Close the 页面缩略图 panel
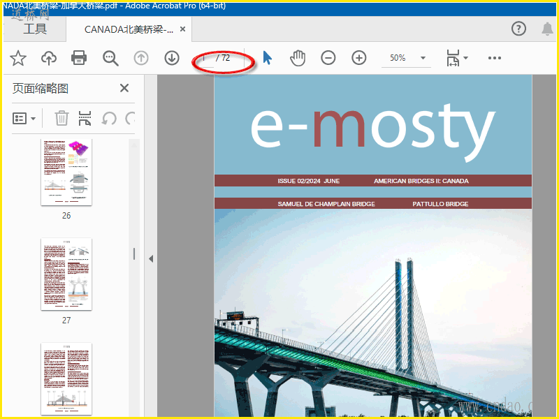This screenshot has height=419, width=559. pos(124,88)
